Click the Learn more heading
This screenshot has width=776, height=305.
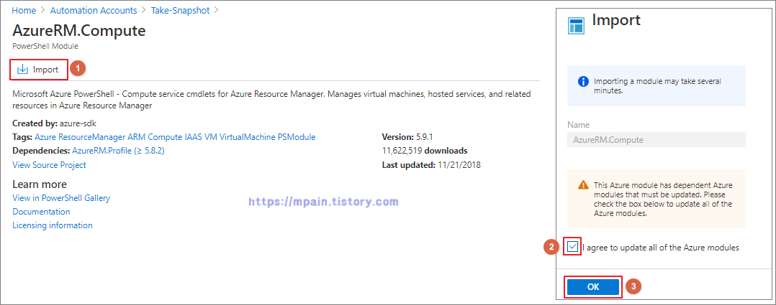[40, 184]
